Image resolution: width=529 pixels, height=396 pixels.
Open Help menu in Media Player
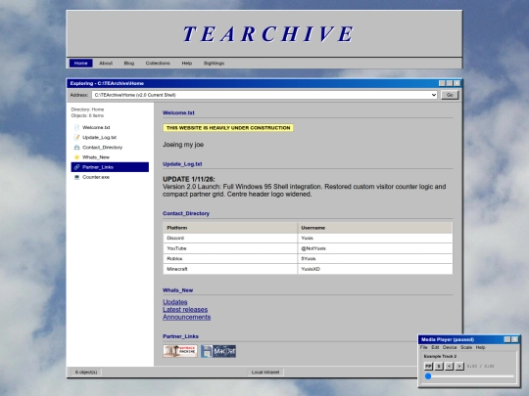click(480, 347)
